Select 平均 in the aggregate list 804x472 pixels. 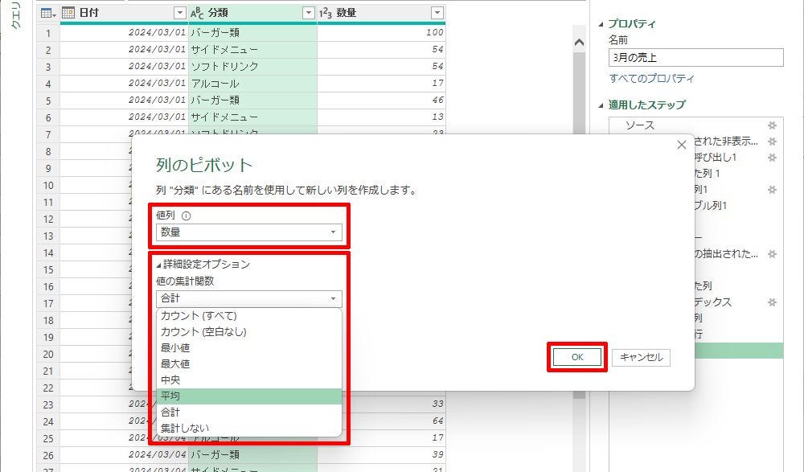248,396
